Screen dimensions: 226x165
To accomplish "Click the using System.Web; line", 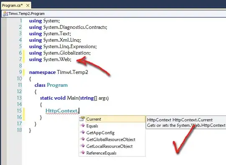I will pyautogui.click(x=50, y=59).
